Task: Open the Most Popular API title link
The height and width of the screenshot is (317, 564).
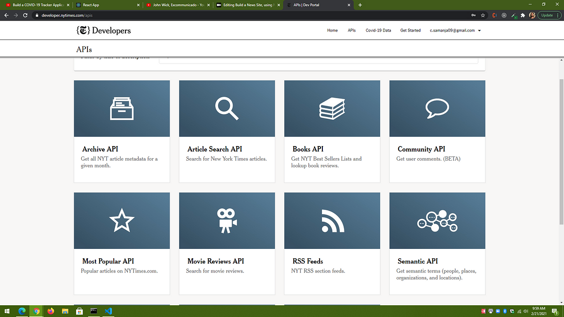Action: coord(108,261)
